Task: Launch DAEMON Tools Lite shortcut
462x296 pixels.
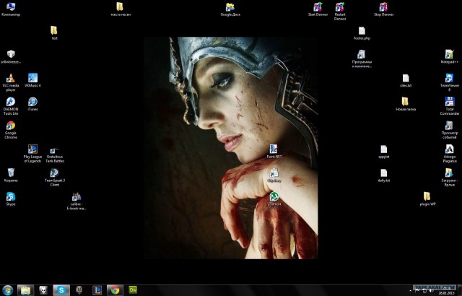Action: 11,102
